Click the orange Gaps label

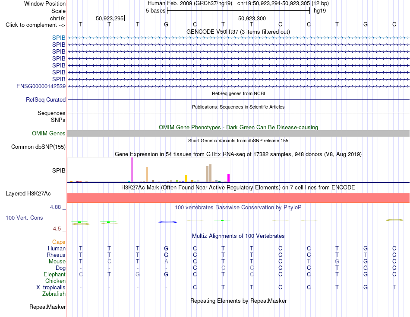59,242
